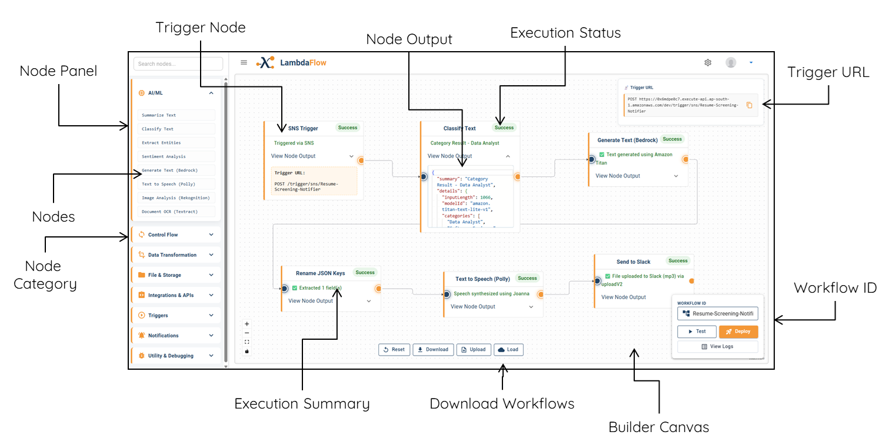Viewport: 886px width, 445px height.
Task: Click the LambdaFlow logo
Action: tap(291, 62)
